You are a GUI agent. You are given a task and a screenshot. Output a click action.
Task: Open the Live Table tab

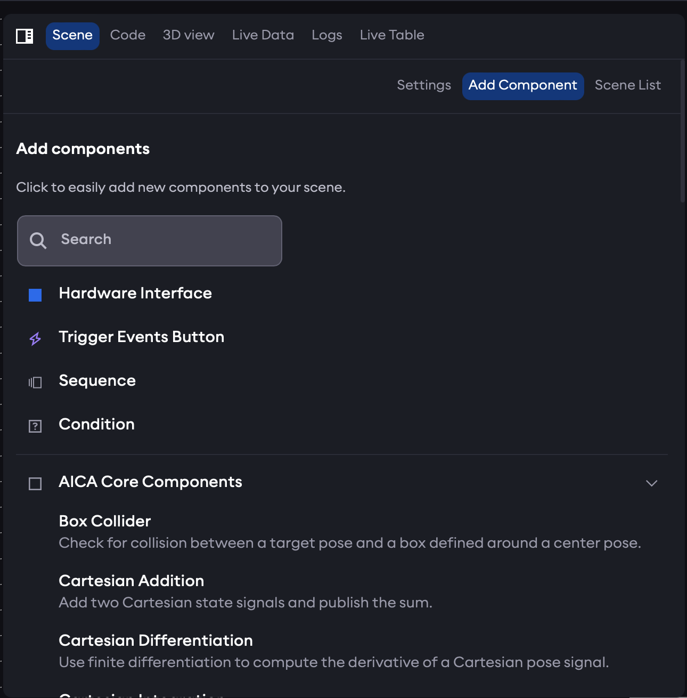(391, 35)
